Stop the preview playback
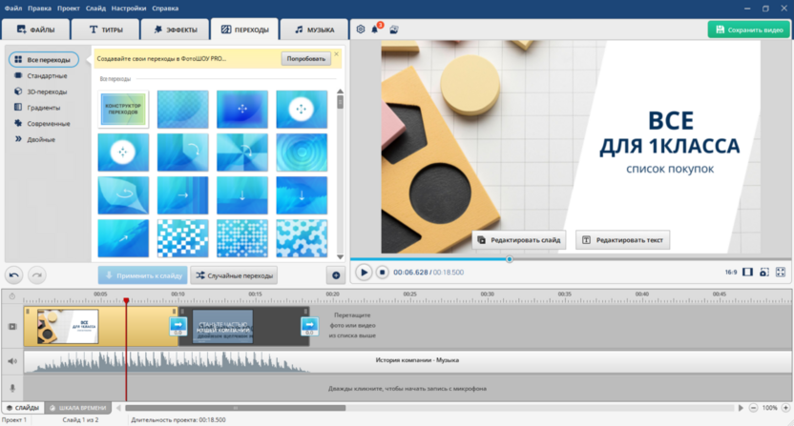794x426 pixels. click(381, 272)
